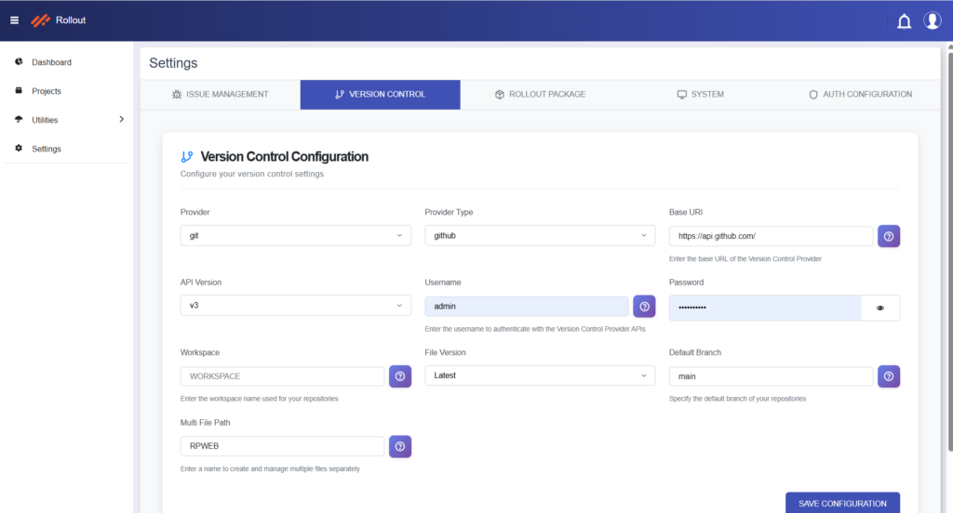Open the System tab
953x513 pixels.
click(x=700, y=95)
